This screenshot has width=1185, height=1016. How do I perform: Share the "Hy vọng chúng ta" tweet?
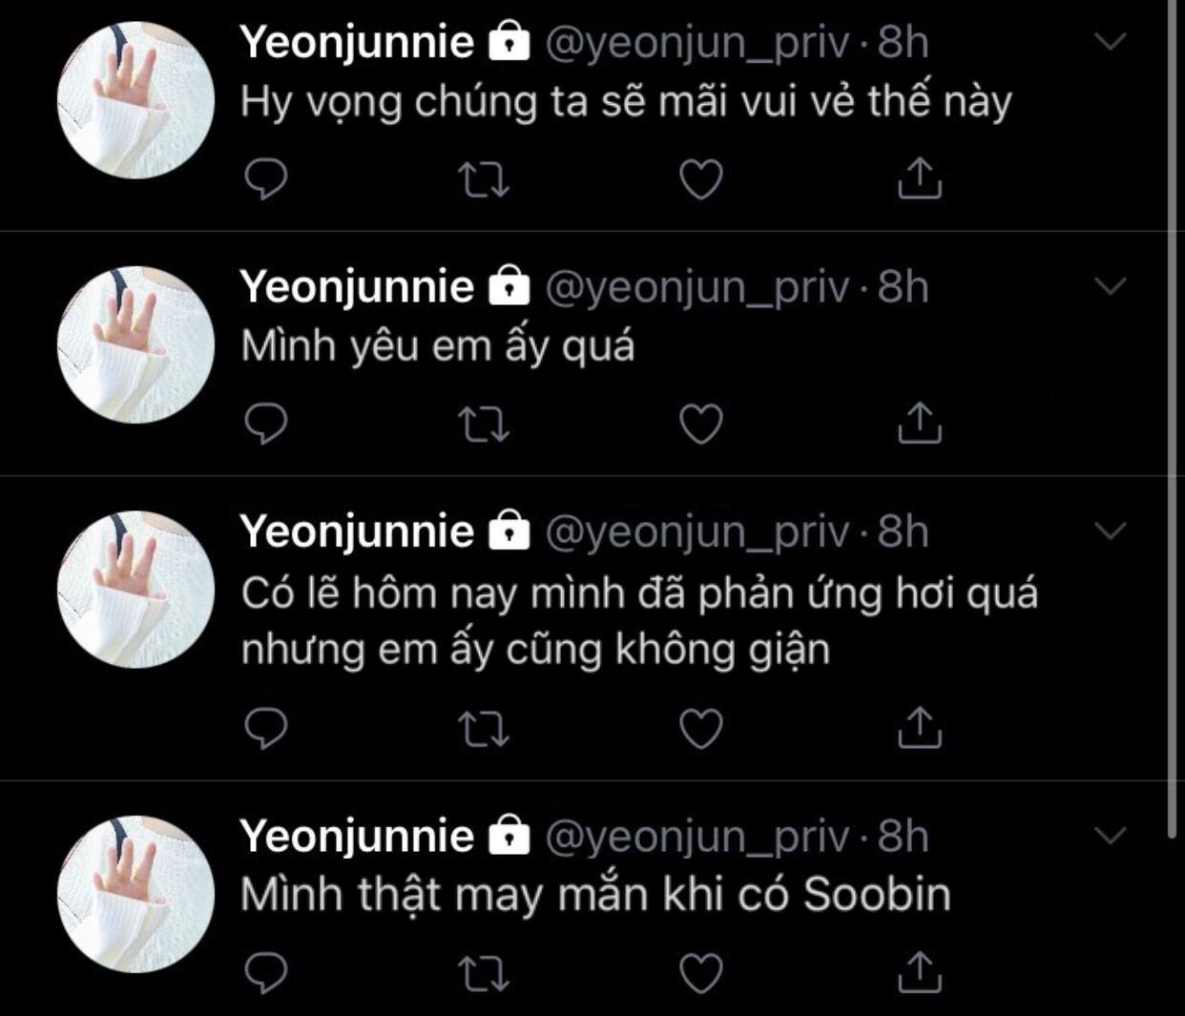pos(920,178)
